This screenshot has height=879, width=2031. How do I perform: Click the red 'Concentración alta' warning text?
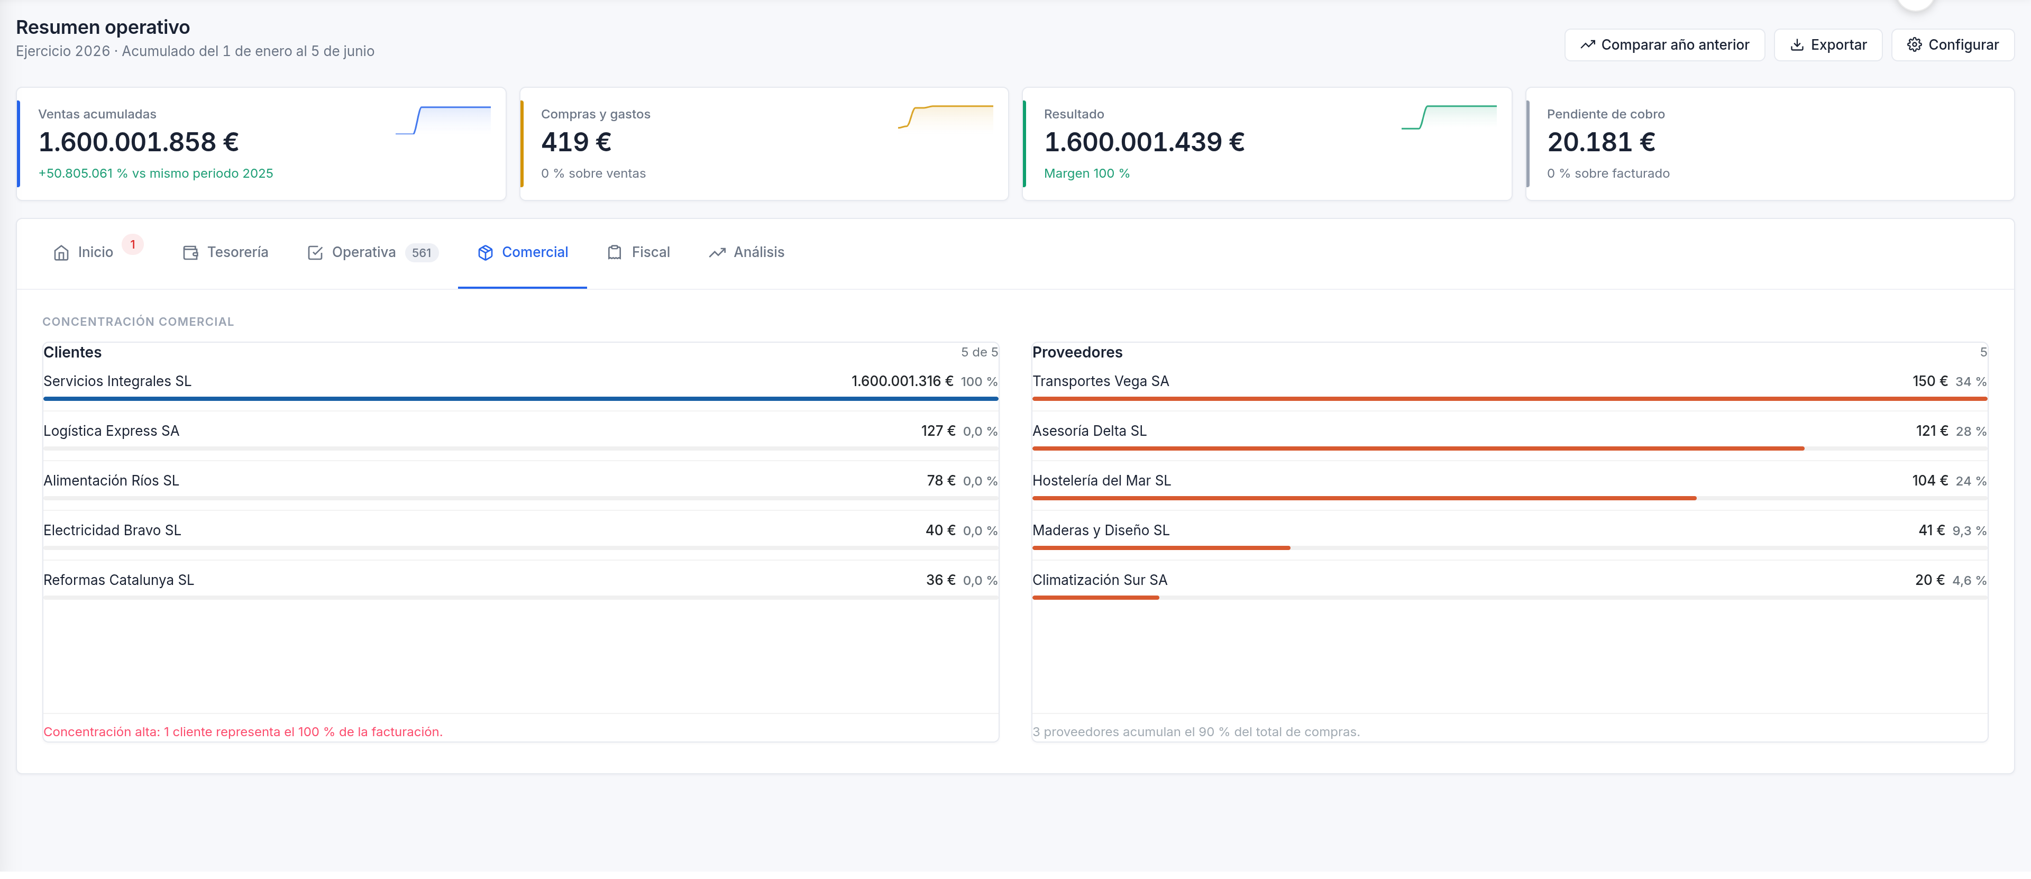pos(243,733)
